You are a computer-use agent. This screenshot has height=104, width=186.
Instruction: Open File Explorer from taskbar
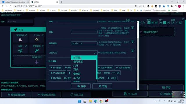tap(90, 101)
